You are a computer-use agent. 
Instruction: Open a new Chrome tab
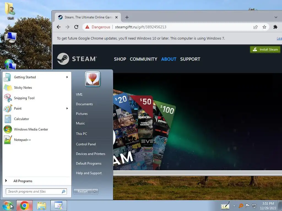(127, 17)
